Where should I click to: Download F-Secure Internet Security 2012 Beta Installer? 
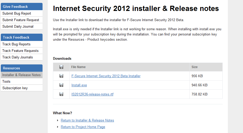coord(106,76)
